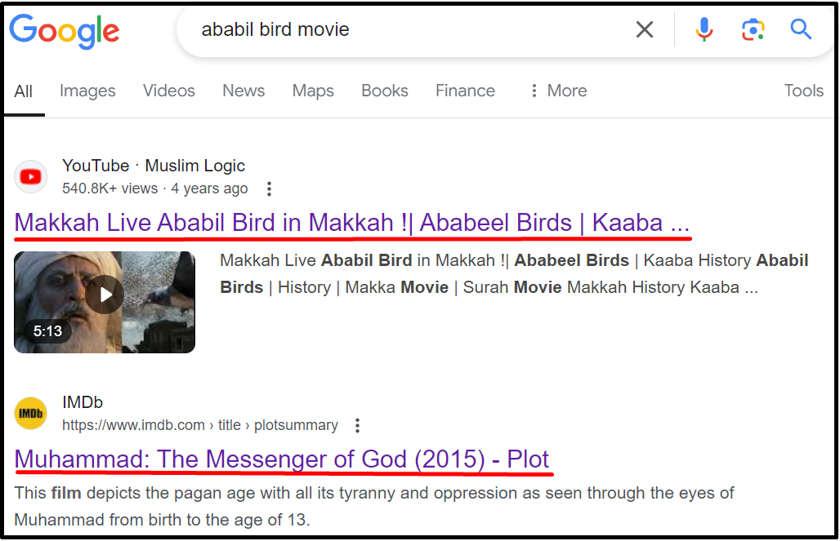Image resolution: width=840 pixels, height=541 pixels.
Task: Click the IMDb favicon icon
Action: [30, 413]
